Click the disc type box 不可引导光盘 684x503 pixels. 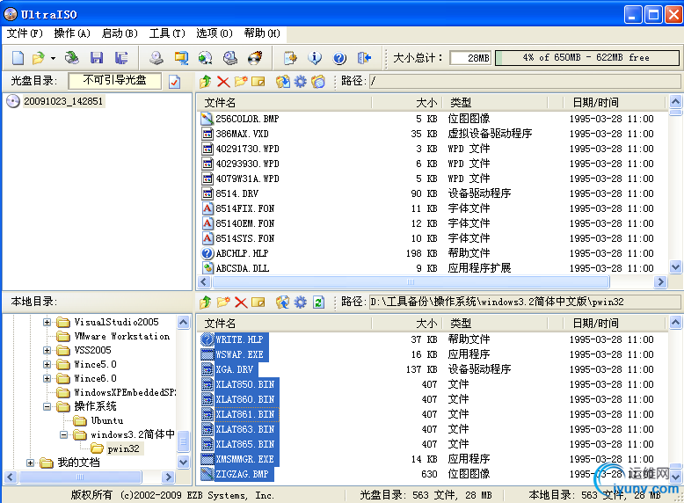(114, 81)
